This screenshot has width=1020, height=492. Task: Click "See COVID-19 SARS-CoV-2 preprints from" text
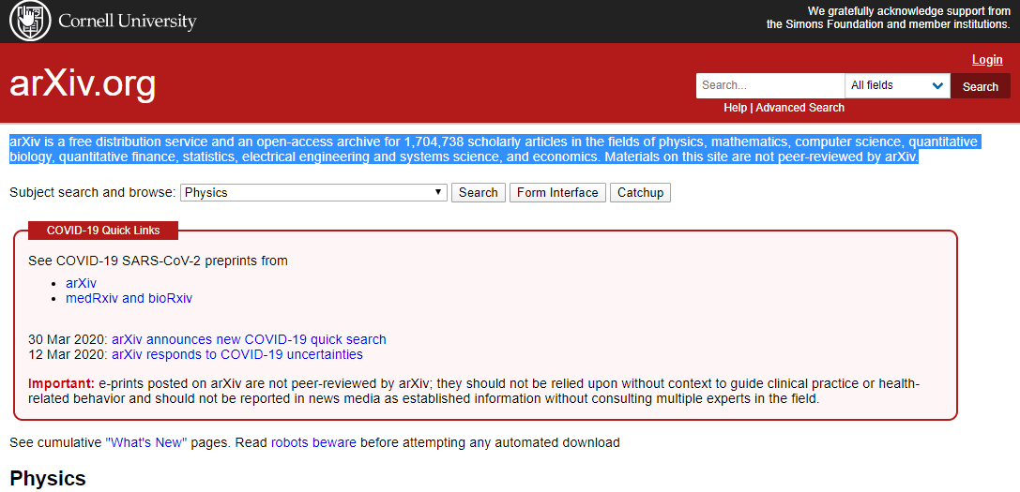pyautogui.click(x=158, y=261)
